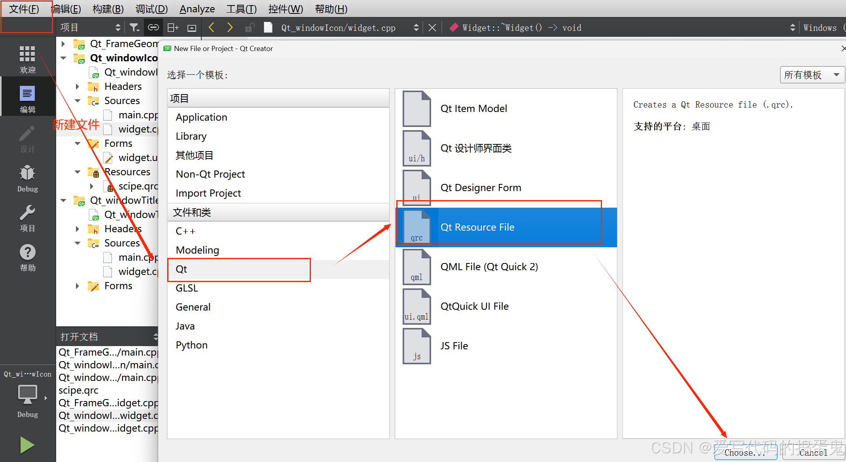This screenshot has width=846, height=462.
Task: Click the green Run triangle button
Action: pyautogui.click(x=27, y=445)
